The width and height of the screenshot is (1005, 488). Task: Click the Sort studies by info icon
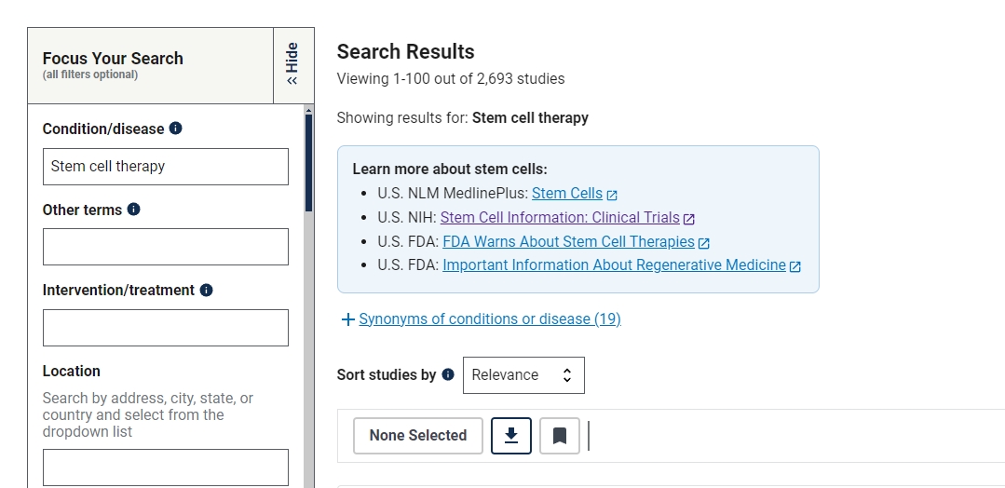pos(448,374)
